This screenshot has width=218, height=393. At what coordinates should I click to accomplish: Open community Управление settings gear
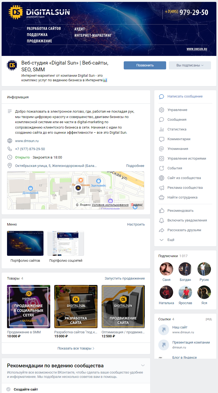[x=162, y=110]
